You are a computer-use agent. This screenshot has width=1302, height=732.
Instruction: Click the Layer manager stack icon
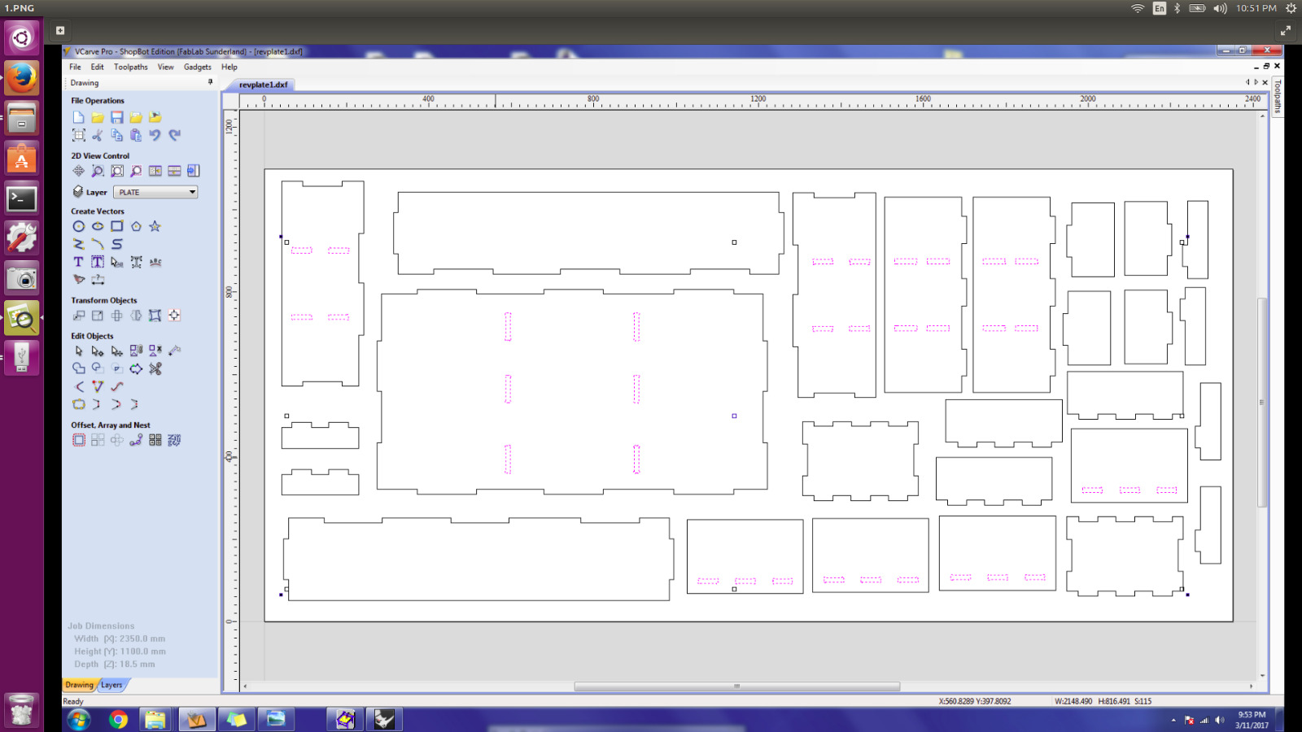pyautogui.click(x=78, y=192)
